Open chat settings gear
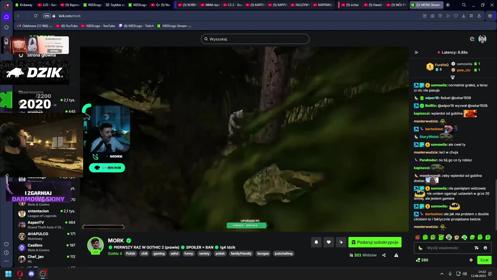Viewport: 497px width, 280px height. [x=471, y=260]
